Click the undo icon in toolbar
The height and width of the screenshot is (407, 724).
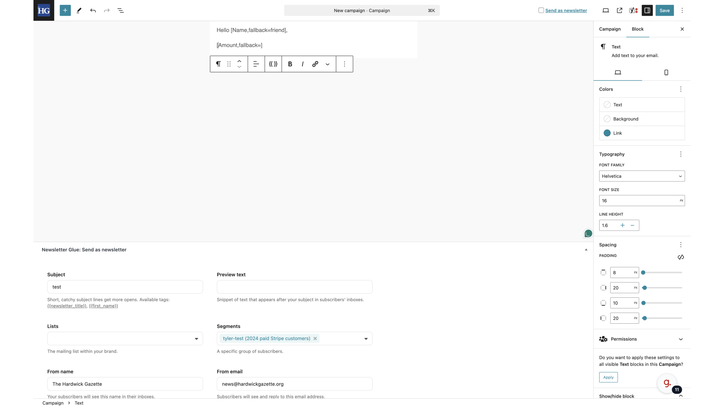(x=93, y=11)
